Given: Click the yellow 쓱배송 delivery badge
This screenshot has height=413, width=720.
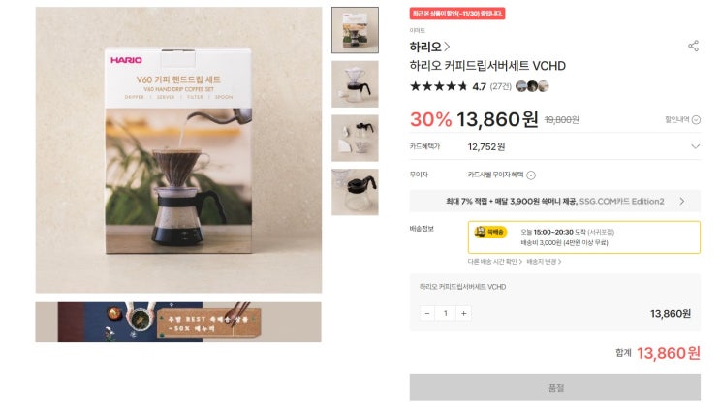Looking at the screenshot, I should [490, 232].
